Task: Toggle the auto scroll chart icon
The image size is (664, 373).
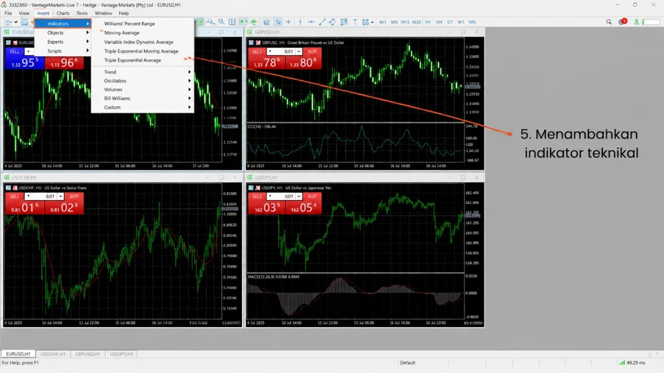Action: pos(244,22)
